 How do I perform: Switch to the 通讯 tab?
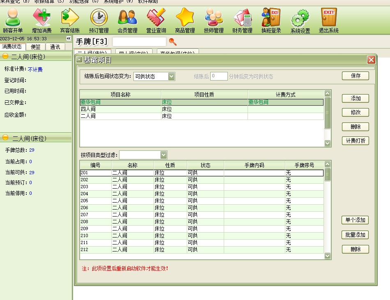coord(55,47)
